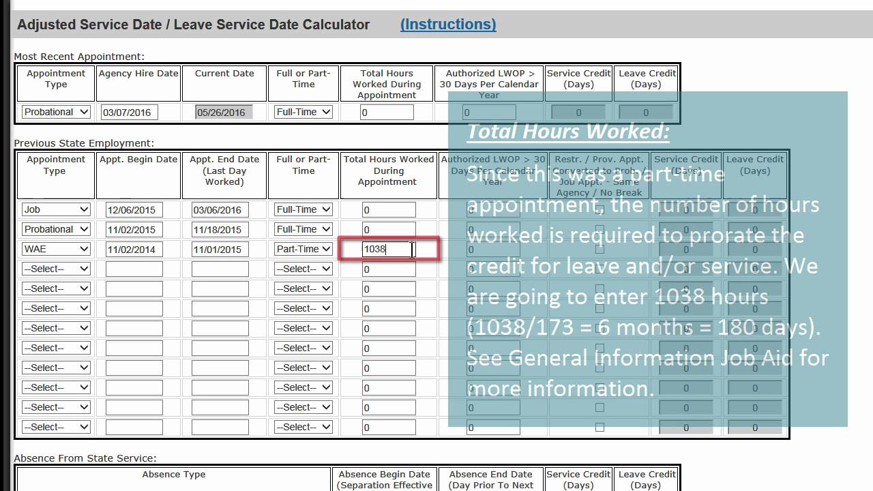The width and height of the screenshot is (873, 491).
Task: Open the Part-Time dropdown in WAE row
Action: click(x=304, y=249)
